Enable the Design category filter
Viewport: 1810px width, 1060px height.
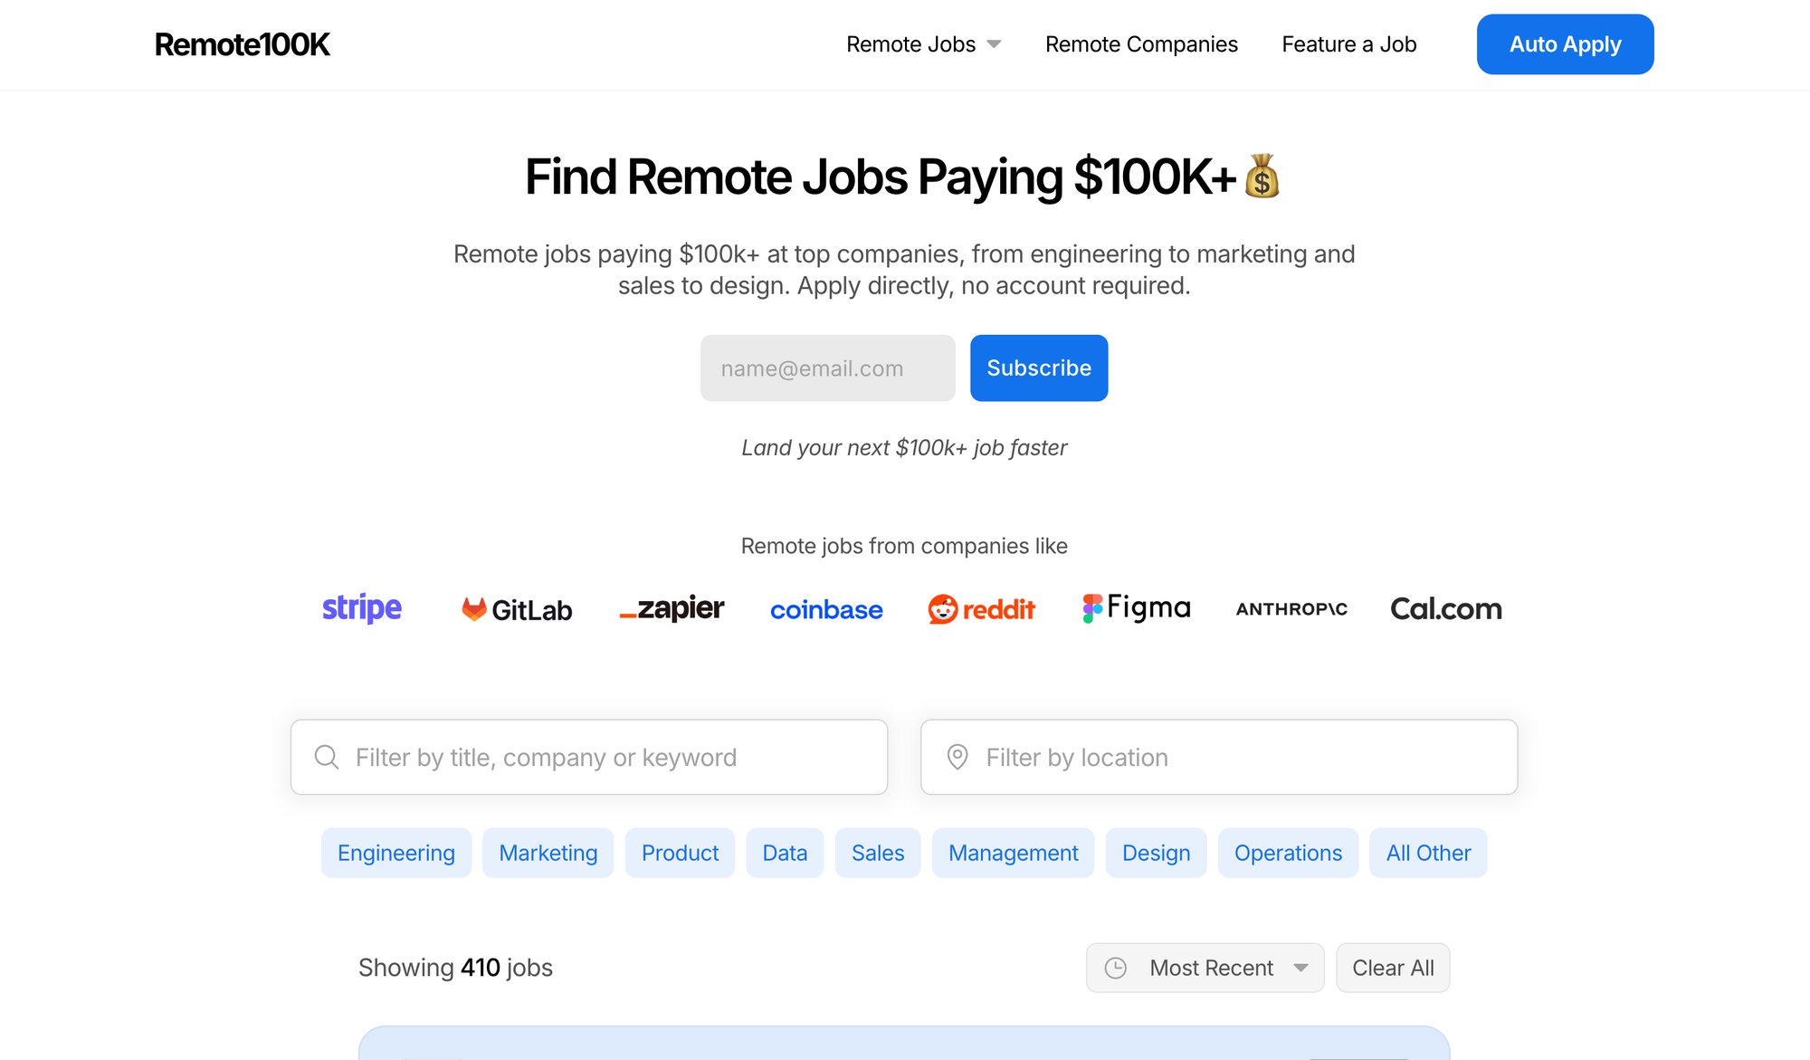[1156, 852]
